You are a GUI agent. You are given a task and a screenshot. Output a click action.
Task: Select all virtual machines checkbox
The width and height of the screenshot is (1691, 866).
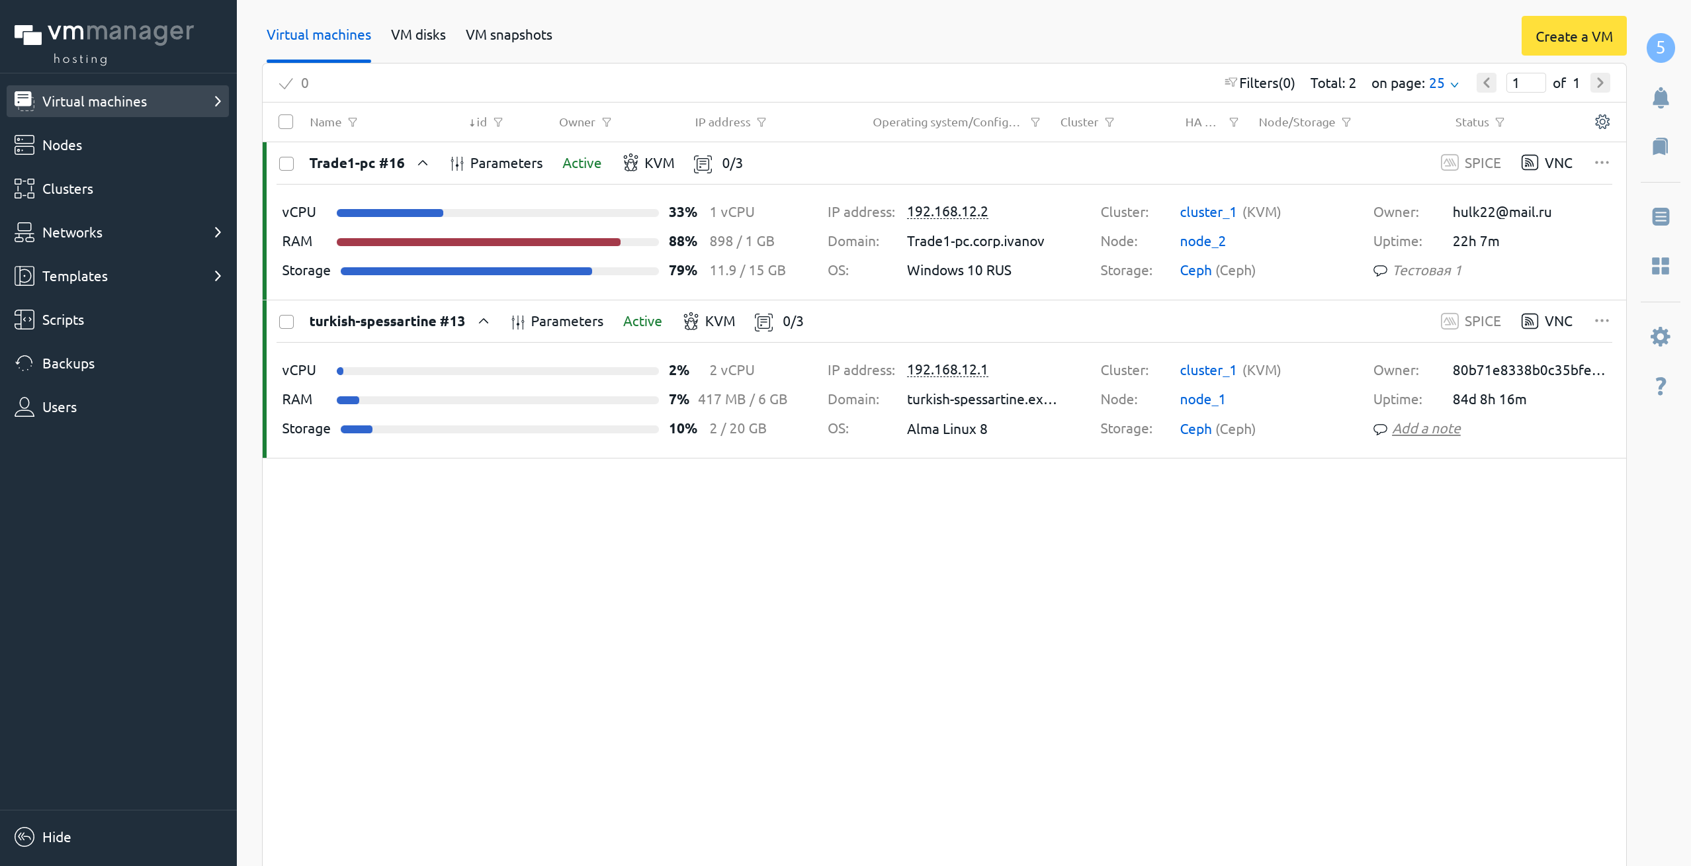click(286, 122)
